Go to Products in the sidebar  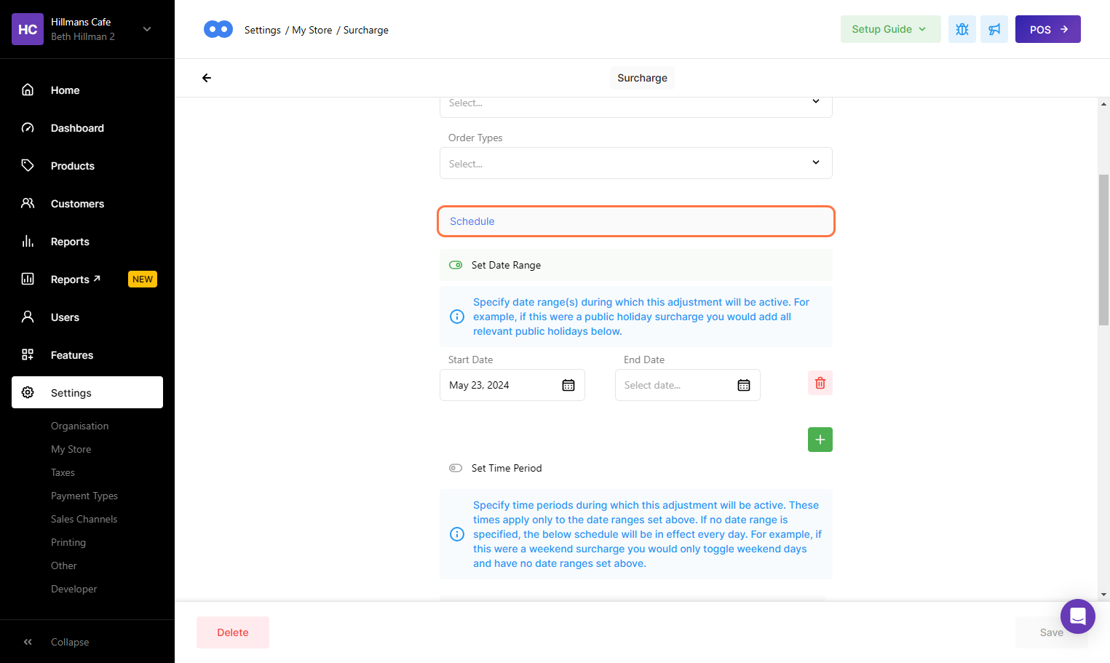click(x=73, y=166)
